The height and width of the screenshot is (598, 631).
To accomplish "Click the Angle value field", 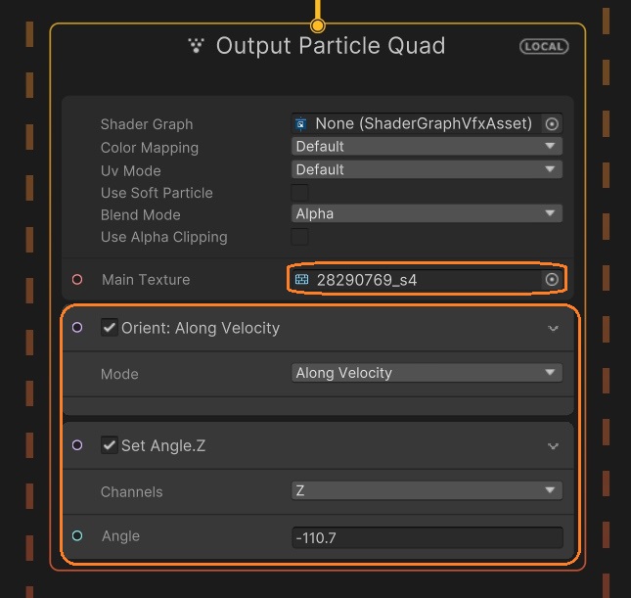I will 427,537.
